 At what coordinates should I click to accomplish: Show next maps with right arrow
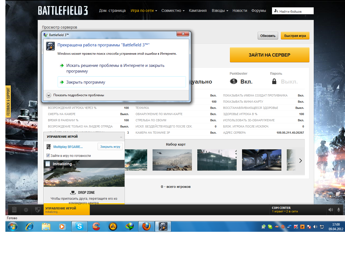(301, 161)
